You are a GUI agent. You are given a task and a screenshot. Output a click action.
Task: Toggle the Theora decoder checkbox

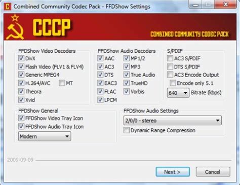21,91
